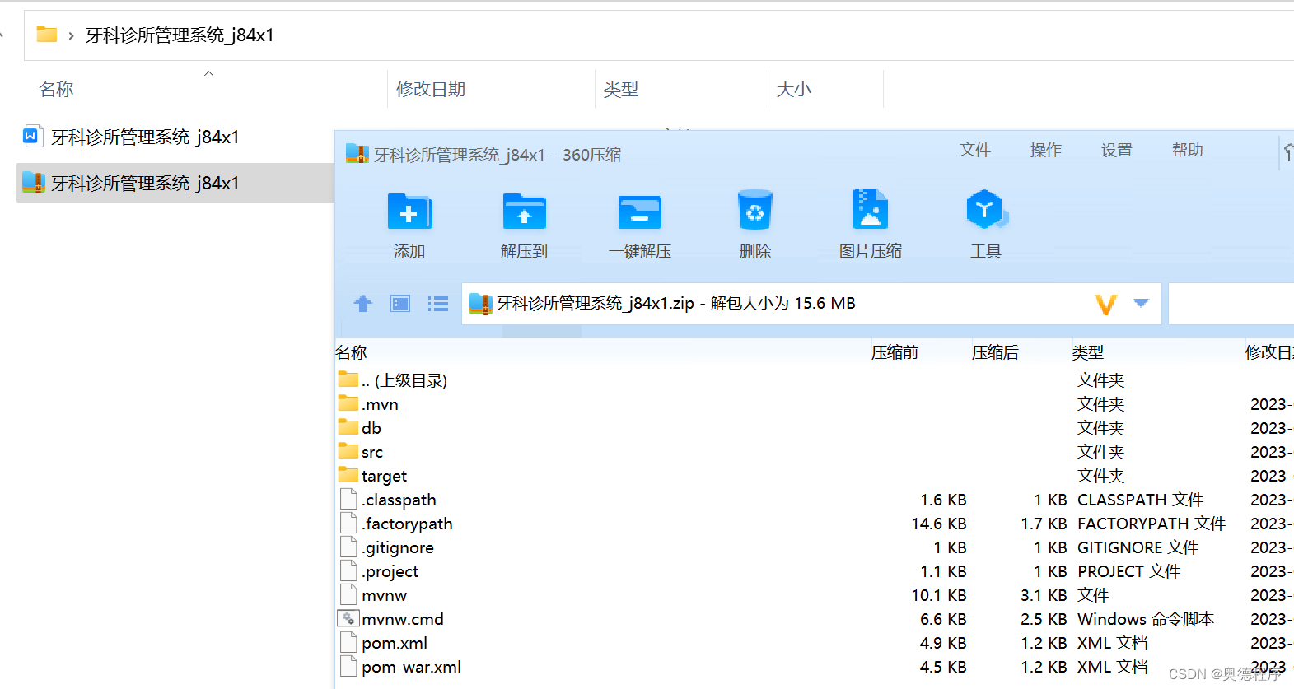Select the .gitignore file icon
Viewport: 1294px width, 689px height.
tap(348, 547)
